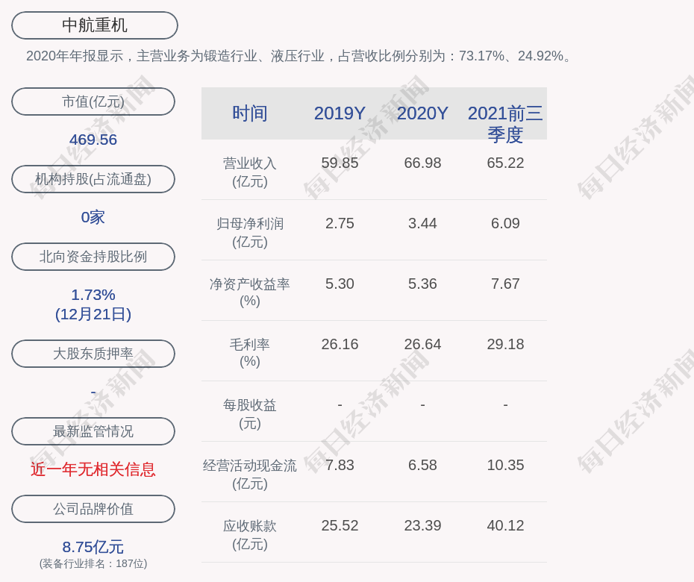Click the 公司品牌价值 label
Screen dimensions: 694x582
(93, 509)
